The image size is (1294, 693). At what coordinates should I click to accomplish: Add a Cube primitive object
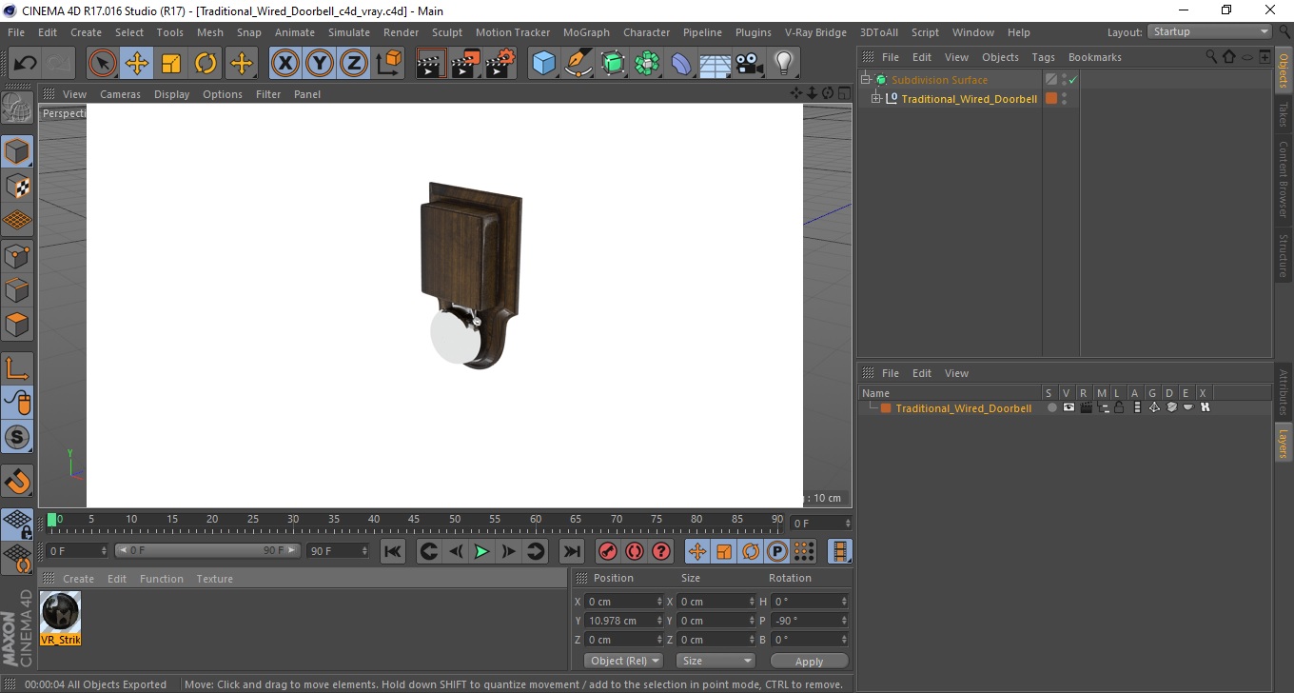(544, 64)
